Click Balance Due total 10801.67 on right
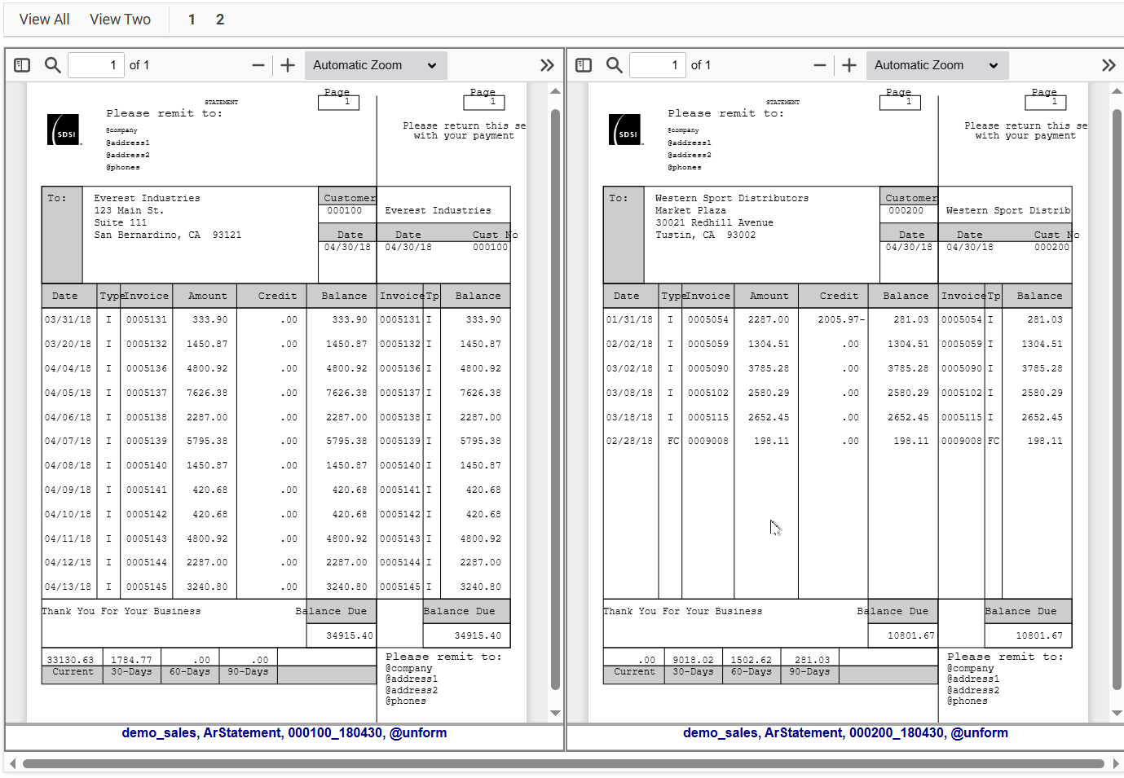This screenshot has height=778, width=1124. pos(911,635)
